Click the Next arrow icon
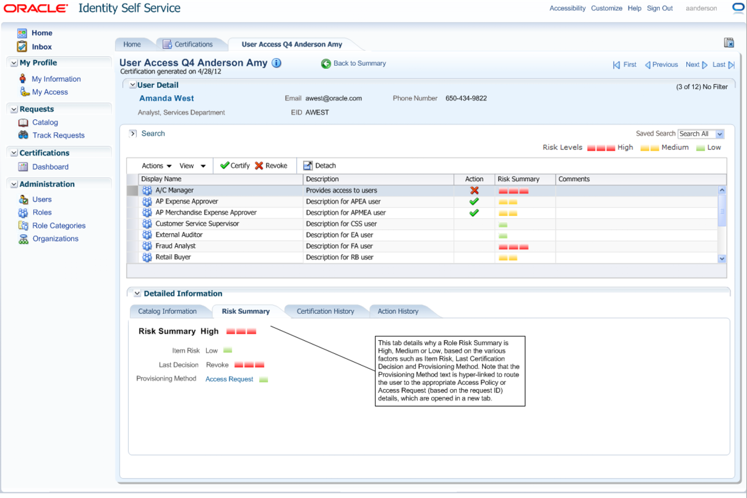Screen dimensions: 747x498 point(705,65)
